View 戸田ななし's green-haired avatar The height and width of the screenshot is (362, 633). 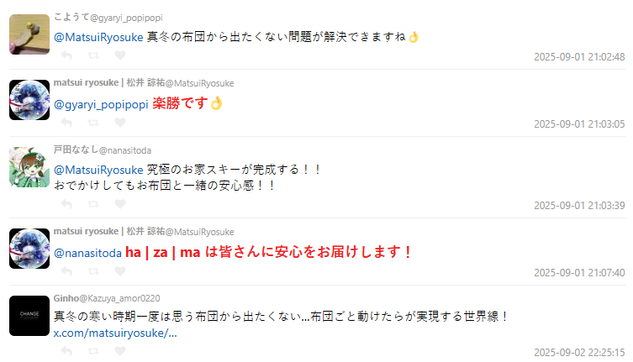point(29,167)
